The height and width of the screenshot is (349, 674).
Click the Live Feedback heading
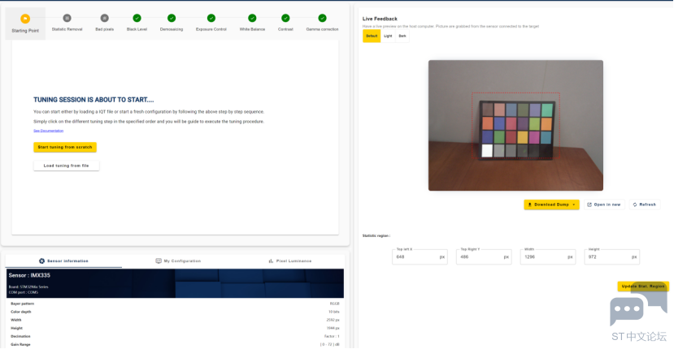380,19
